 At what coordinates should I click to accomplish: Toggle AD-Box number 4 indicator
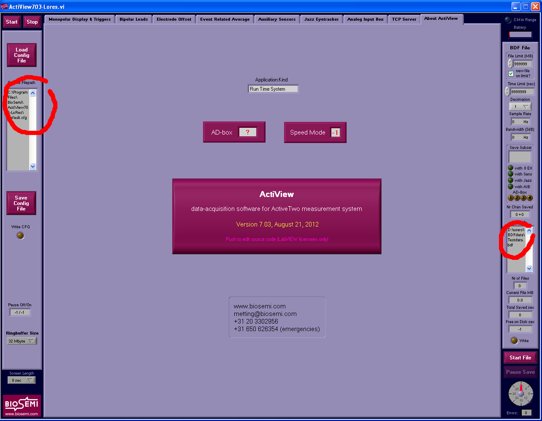click(530, 197)
